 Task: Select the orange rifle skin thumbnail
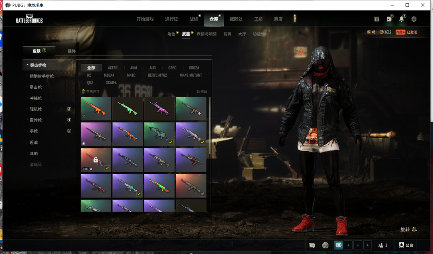pyautogui.click(x=96, y=109)
